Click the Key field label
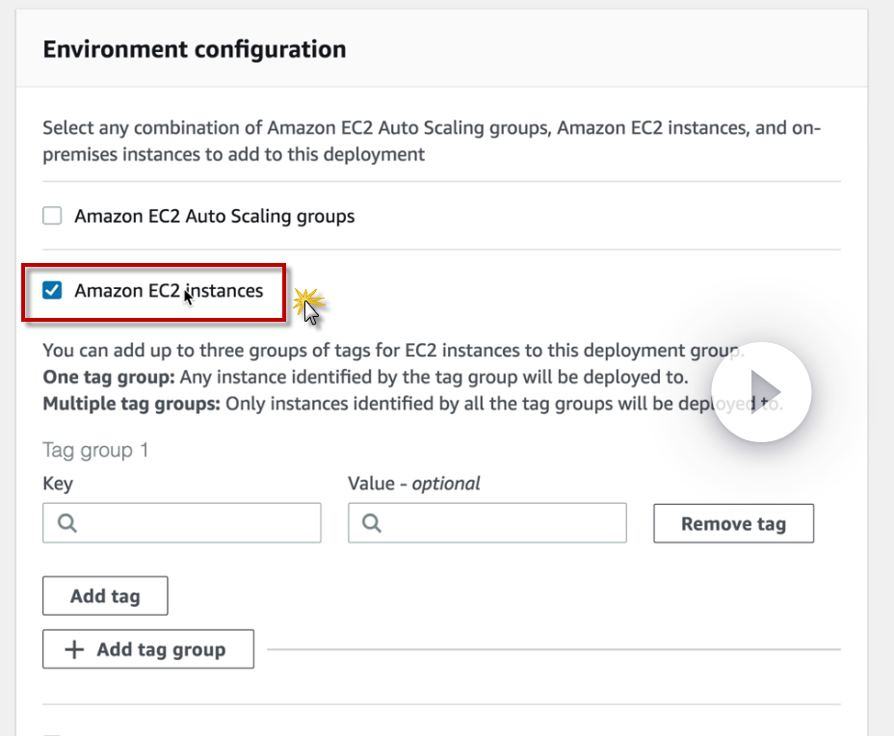894x736 pixels. (58, 483)
